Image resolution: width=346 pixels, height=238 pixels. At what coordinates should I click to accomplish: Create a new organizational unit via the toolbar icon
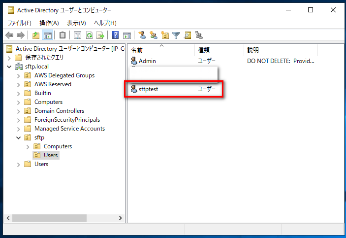(x=165, y=35)
